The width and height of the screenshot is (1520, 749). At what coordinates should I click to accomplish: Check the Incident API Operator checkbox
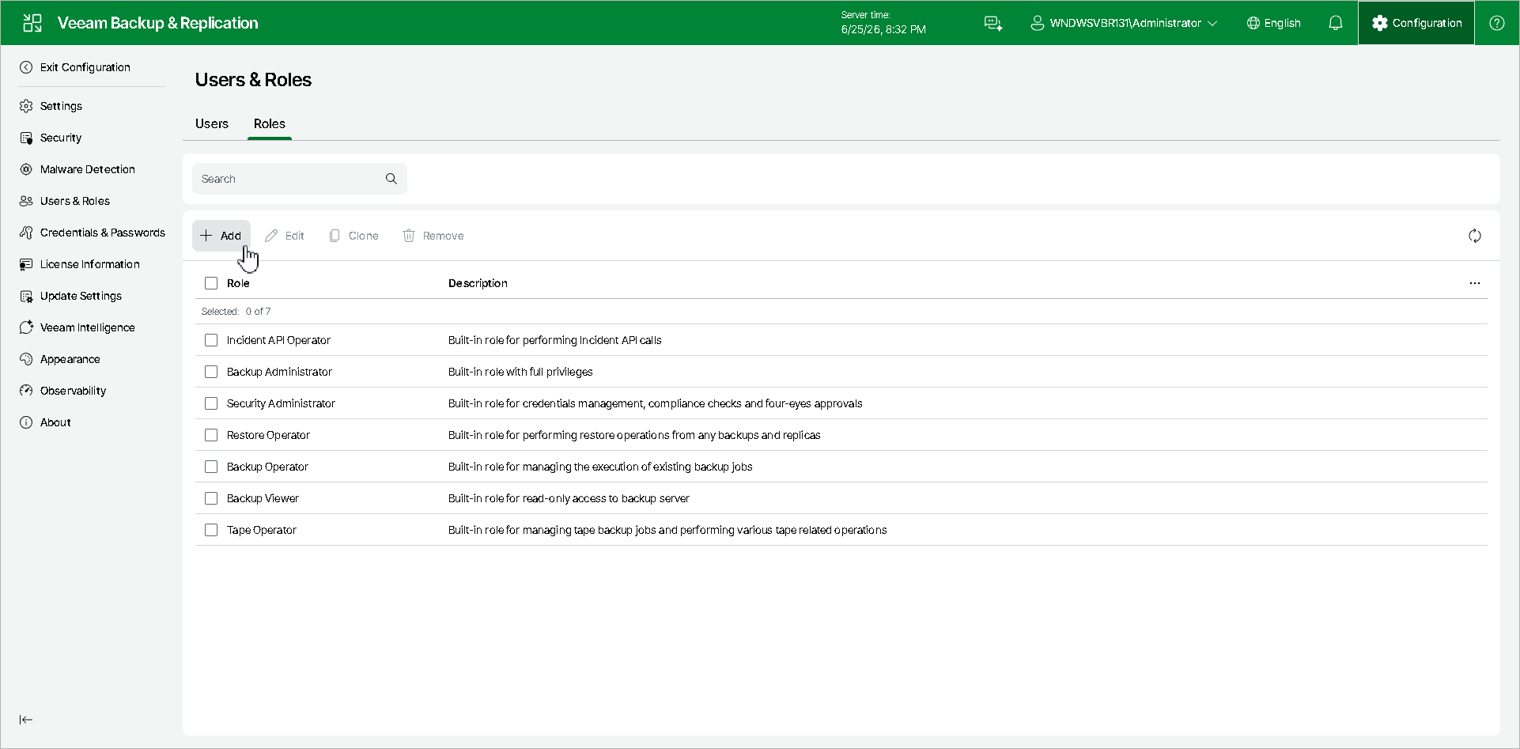211,340
